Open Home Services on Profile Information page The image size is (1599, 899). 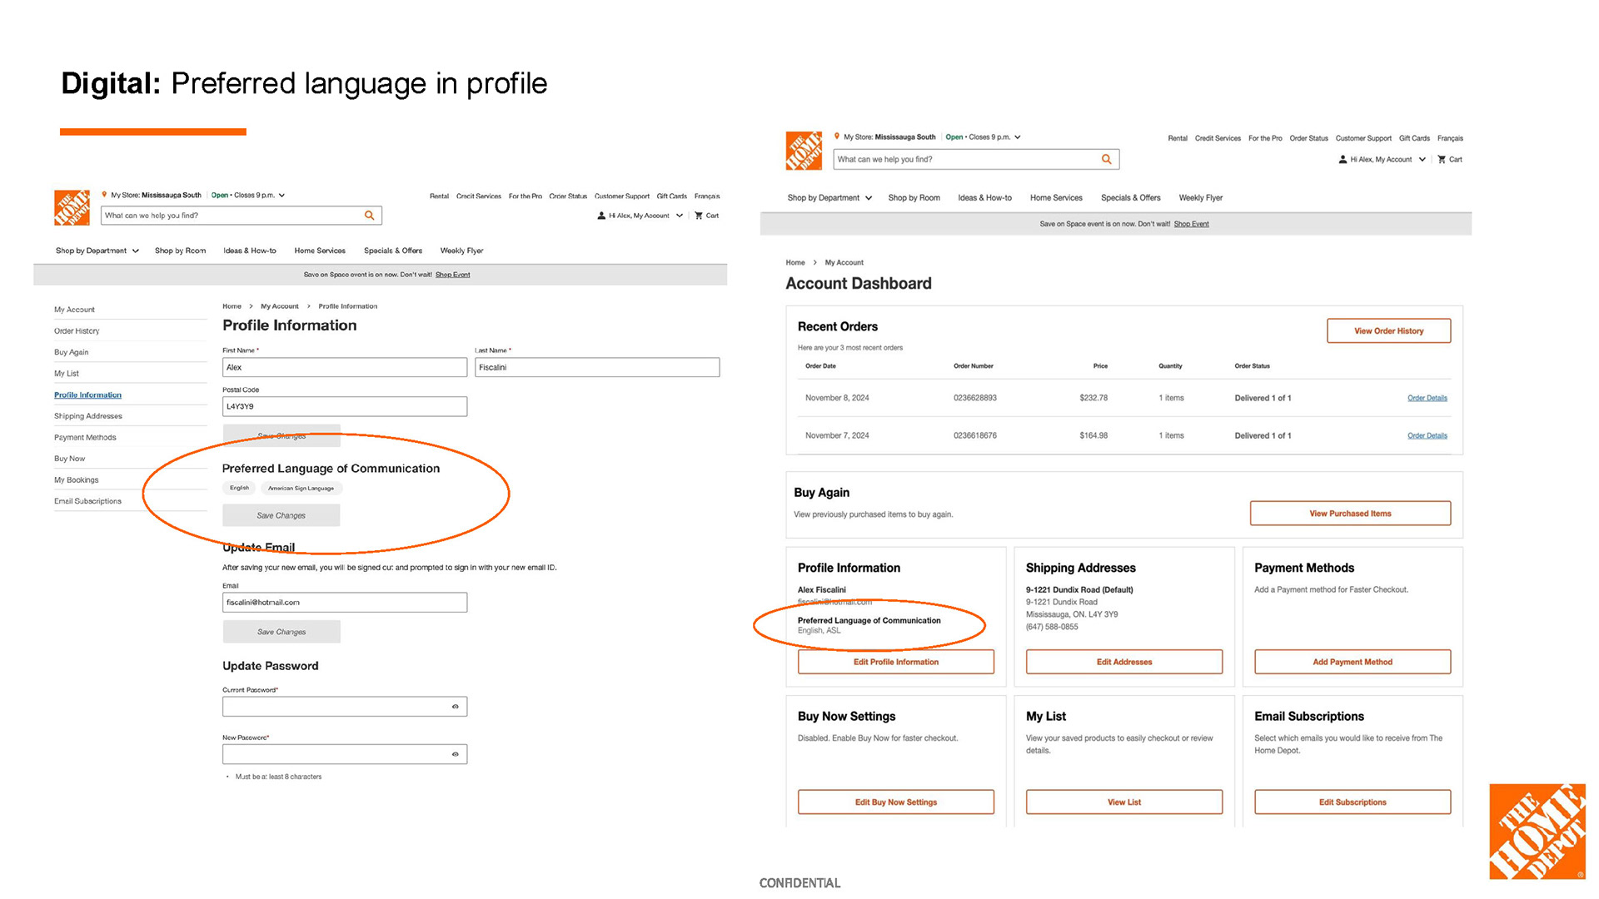click(320, 251)
